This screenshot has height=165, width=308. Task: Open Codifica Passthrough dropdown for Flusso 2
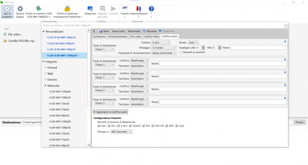tap(139, 60)
